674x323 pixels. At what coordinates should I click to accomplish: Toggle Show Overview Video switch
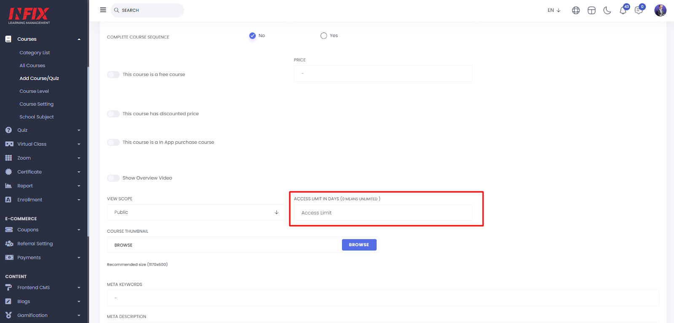[x=113, y=178]
